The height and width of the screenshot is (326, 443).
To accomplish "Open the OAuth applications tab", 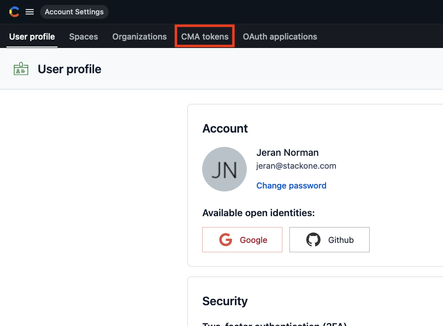I will pyautogui.click(x=280, y=37).
